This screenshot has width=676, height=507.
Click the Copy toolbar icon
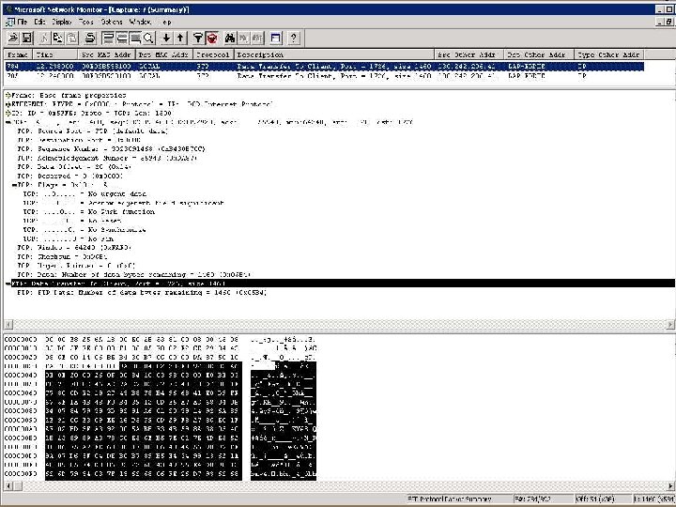point(58,38)
